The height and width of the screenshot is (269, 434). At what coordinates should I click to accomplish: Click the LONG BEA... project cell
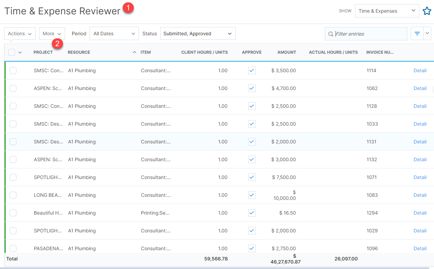point(48,195)
